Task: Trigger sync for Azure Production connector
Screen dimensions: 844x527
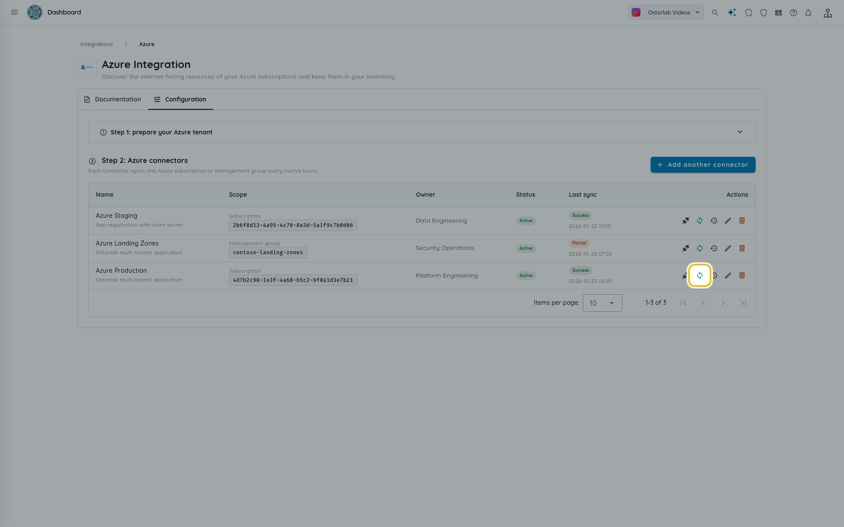Action: point(700,275)
